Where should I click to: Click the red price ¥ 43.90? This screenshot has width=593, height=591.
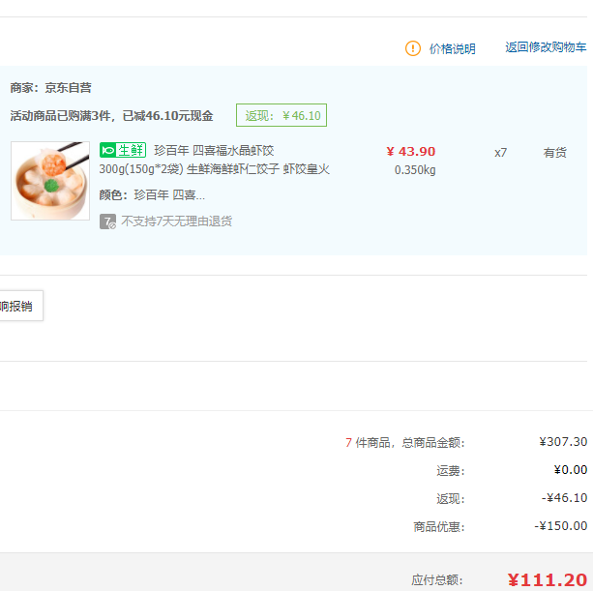point(411,152)
